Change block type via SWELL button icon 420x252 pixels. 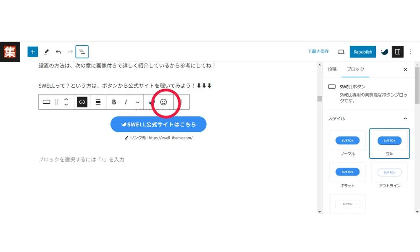coord(46,102)
